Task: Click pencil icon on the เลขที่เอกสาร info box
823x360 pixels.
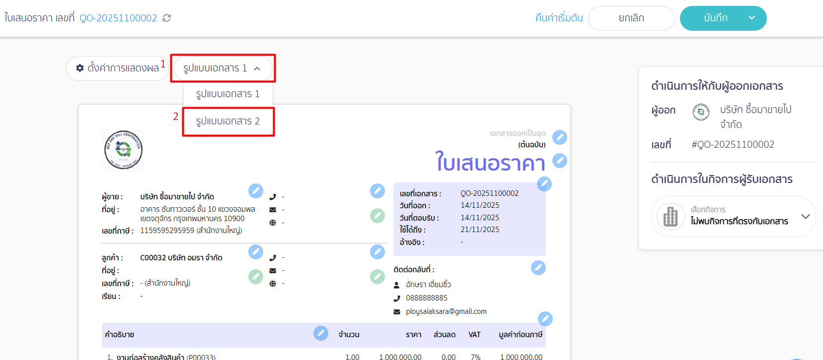Action: tap(544, 184)
